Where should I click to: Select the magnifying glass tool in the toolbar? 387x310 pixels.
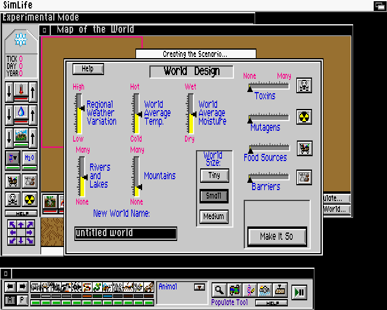pos(219,290)
